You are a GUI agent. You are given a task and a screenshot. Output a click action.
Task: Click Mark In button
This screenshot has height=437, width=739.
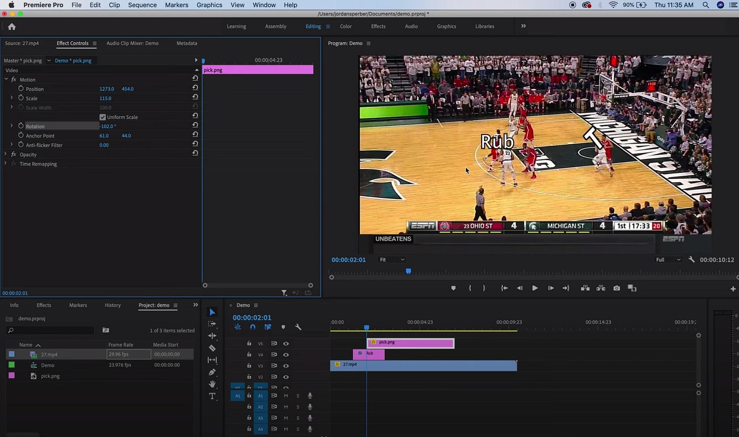pyautogui.click(x=470, y=288)
